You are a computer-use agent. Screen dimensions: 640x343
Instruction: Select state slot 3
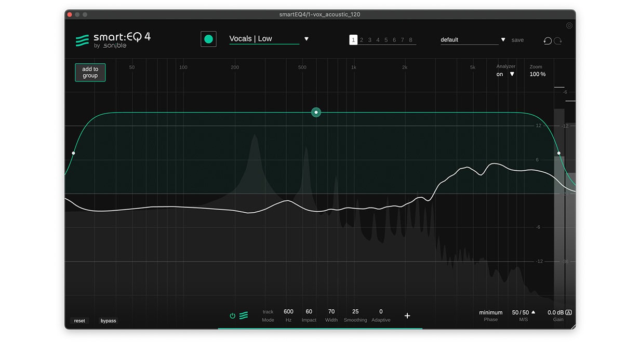tap(370, 40)
